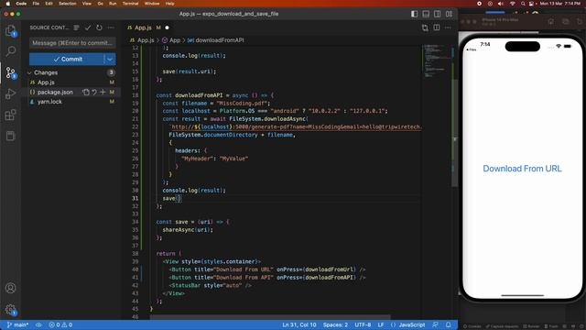Click the Commit button
This screenshot has height=330, width=586.
pos(67,59)
